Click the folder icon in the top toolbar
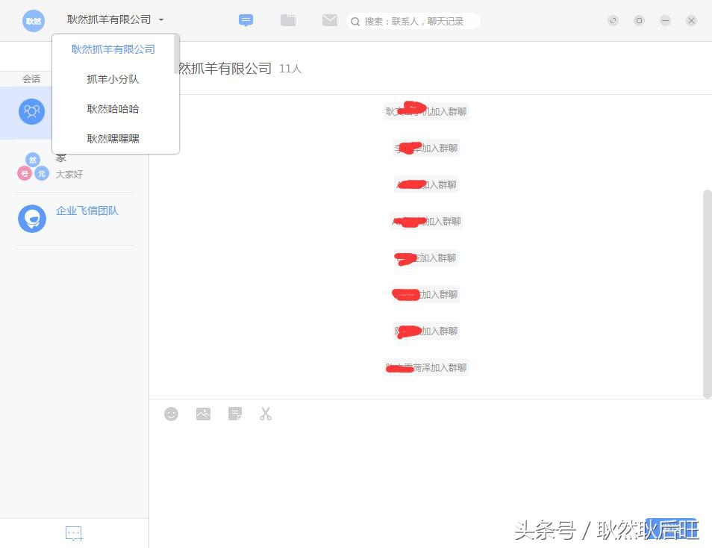 [288, 20]
